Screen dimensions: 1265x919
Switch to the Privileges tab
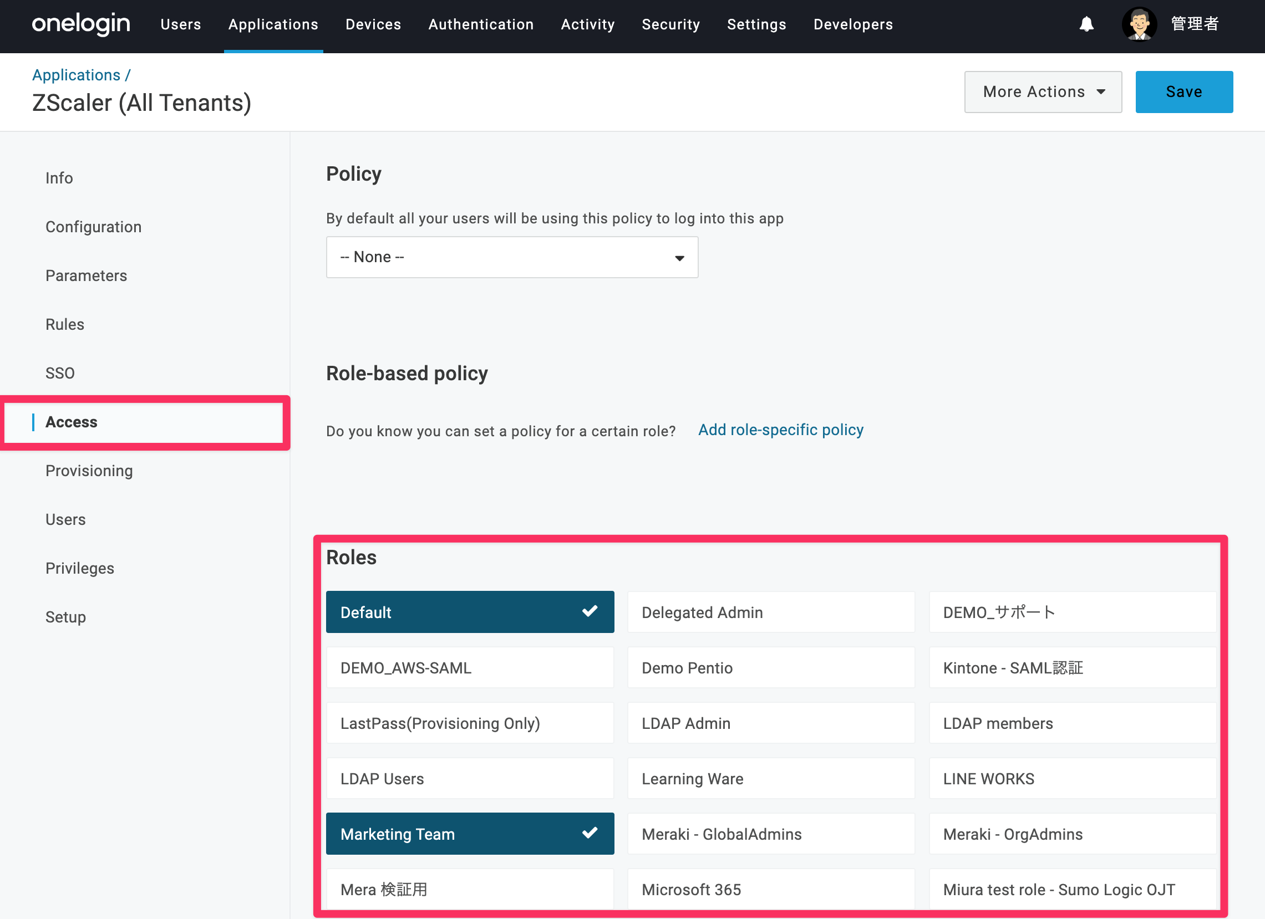80,568
